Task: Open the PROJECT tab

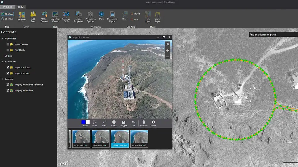Action: [x=7, y=7]
